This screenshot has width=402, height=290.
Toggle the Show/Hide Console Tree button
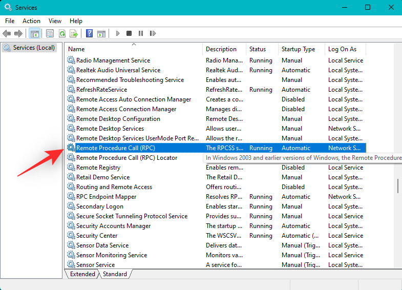34,34
